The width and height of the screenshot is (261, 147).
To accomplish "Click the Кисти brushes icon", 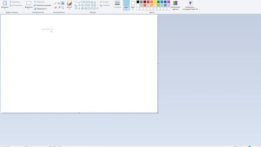I will [x=69, y=3].
